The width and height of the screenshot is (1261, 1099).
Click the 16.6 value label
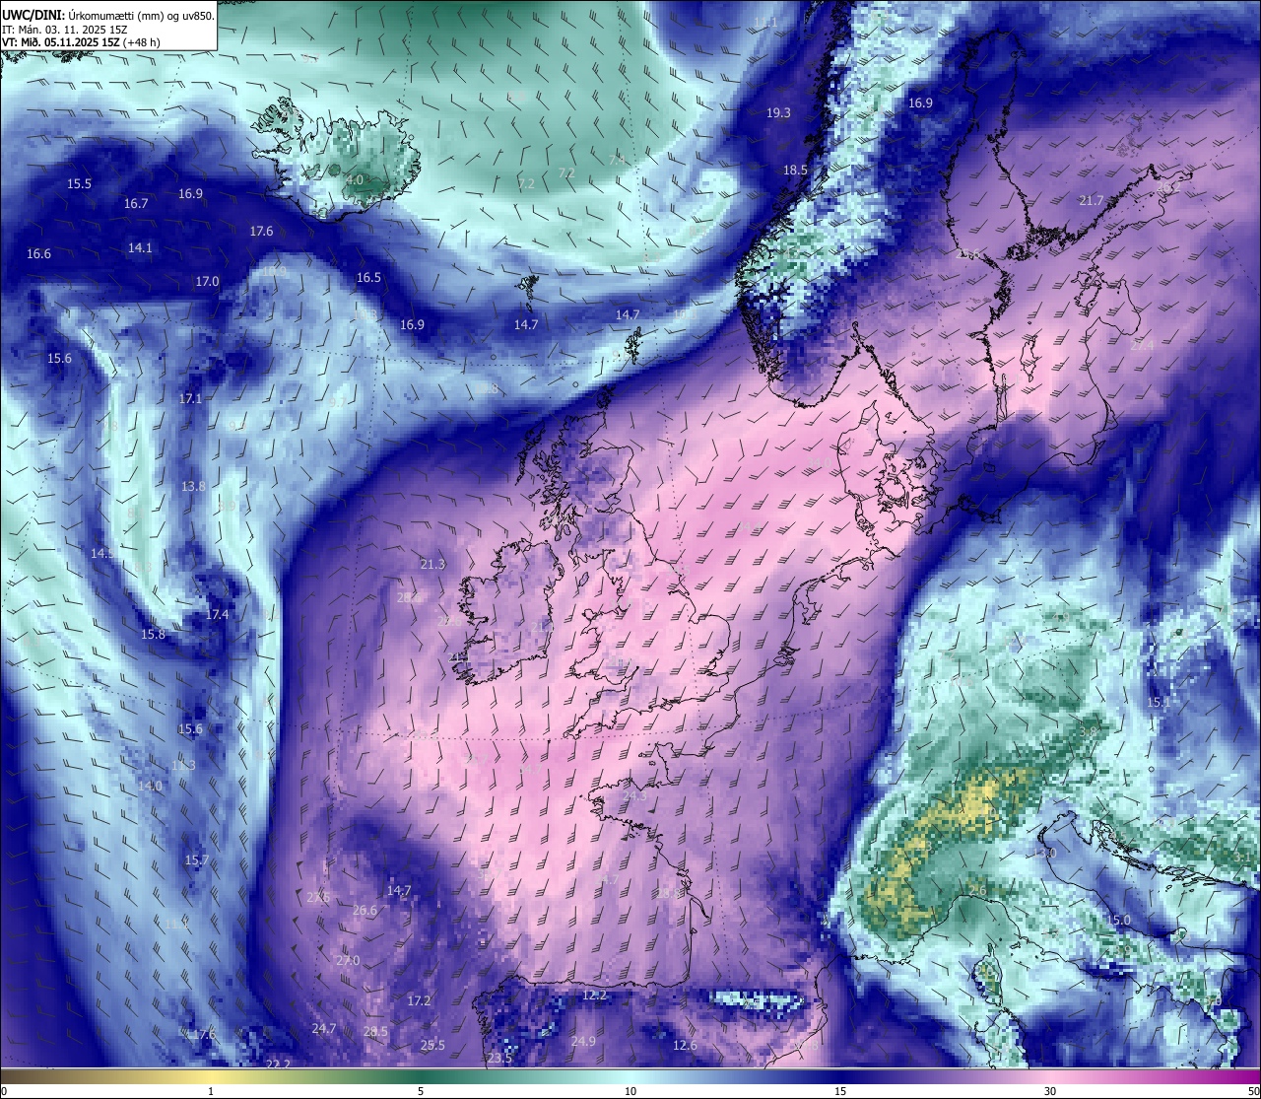point(38,254)
